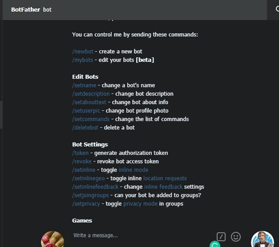This screenshot has width=279, height=247.
Task: Click the /newbot command link
Action: (83, 51)
